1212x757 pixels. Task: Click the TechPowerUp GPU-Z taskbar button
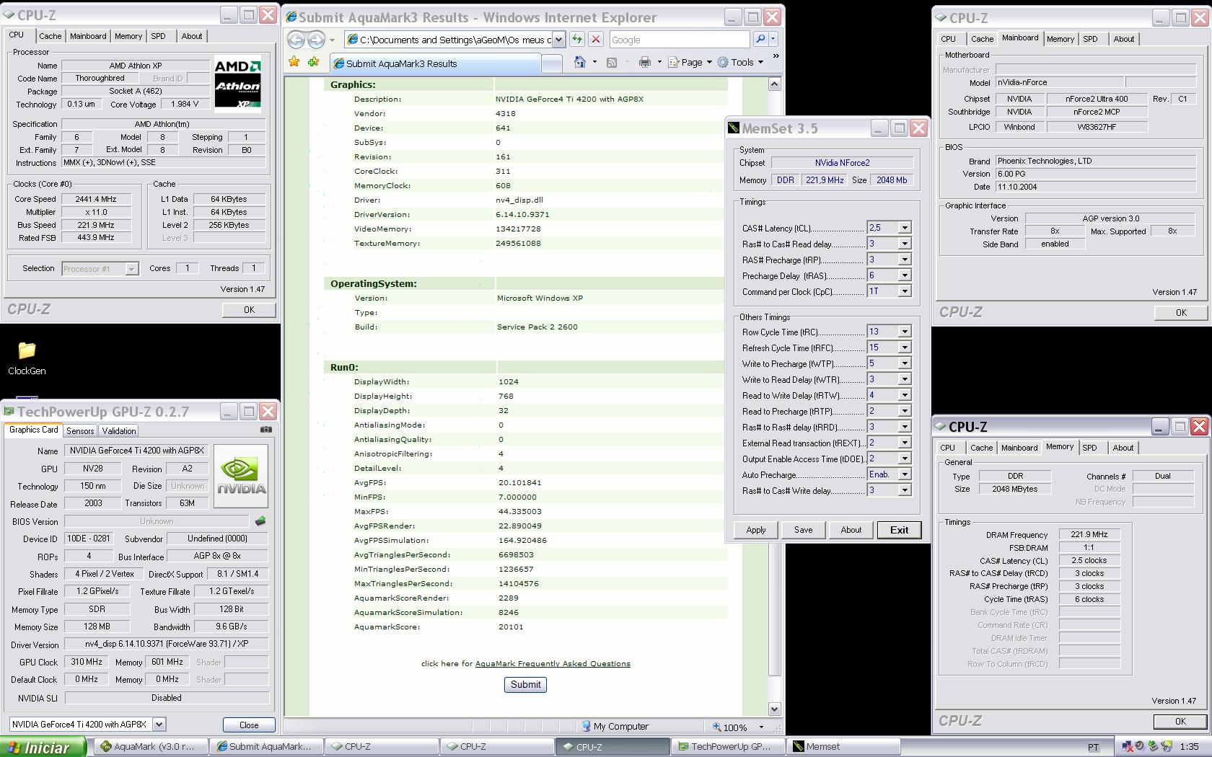(x=728, y=747)
